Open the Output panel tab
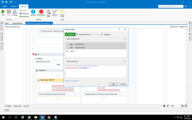The image size is (192, 120). pos(7,110)
